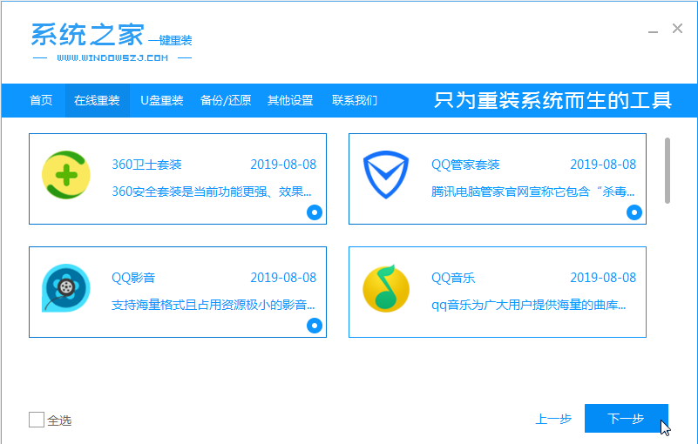Click the 下一步 next button

coord(626,419)
